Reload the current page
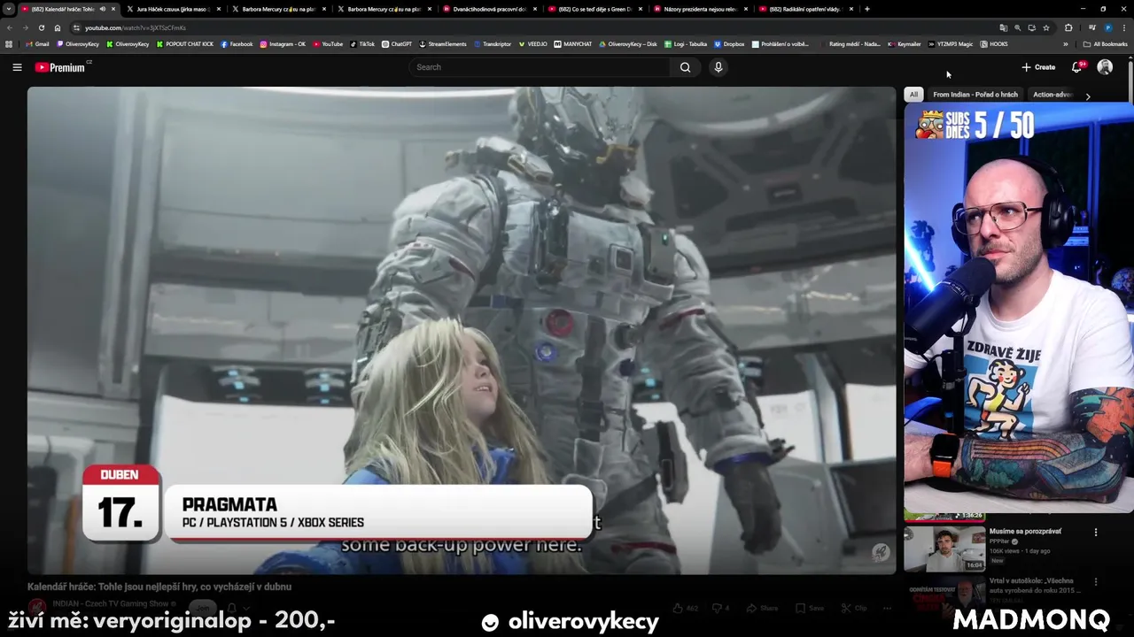The image size is (1134, 637). pos(42,27)
